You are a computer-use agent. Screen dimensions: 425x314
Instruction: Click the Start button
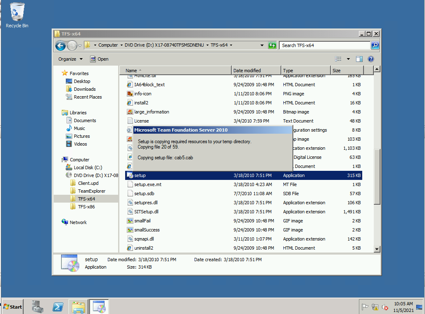point(12,307)
